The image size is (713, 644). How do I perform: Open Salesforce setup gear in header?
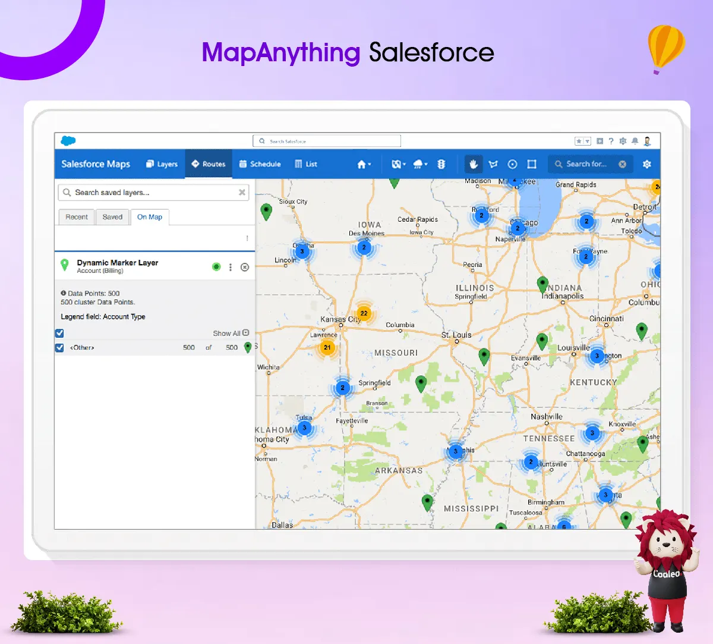pos(623,141)
